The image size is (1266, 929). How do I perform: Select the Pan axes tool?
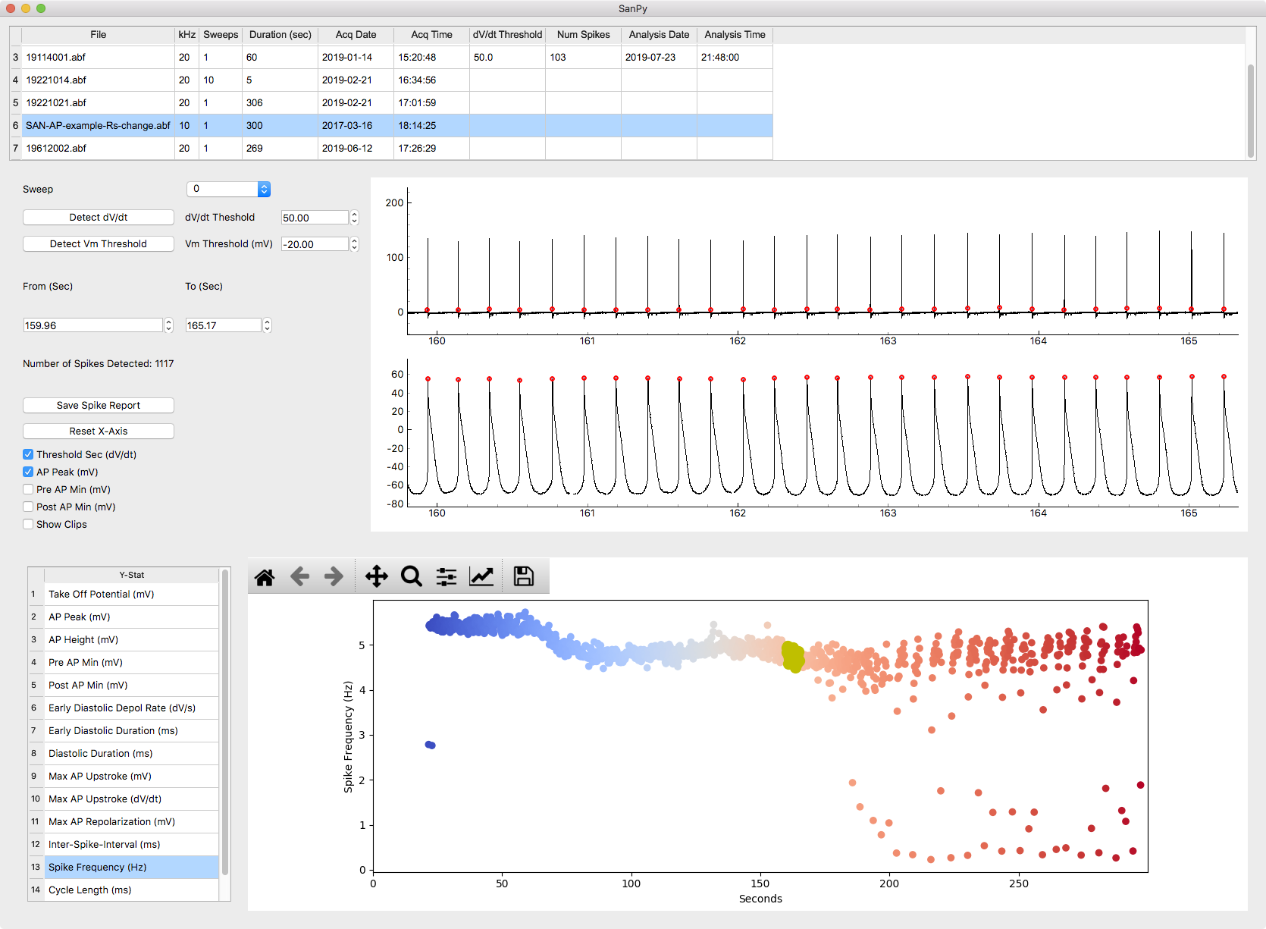[376, 577]
